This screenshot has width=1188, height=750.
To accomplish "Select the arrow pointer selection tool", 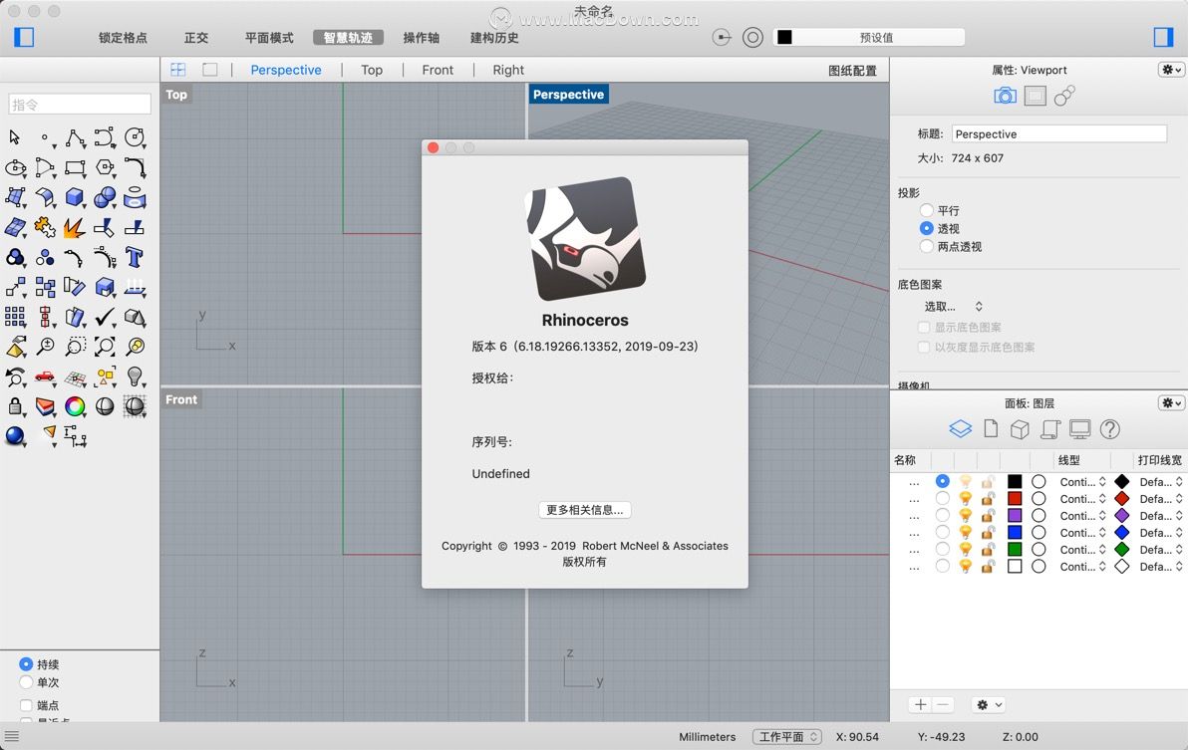I will click(x=14, y=137).
